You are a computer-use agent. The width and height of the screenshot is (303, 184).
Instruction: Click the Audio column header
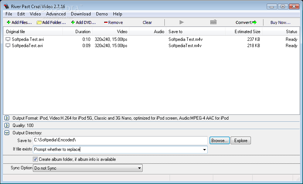click(148, 32)
